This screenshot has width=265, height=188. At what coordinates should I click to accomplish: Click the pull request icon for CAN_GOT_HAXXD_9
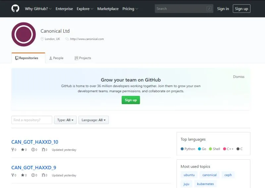[x=43, y=175]
